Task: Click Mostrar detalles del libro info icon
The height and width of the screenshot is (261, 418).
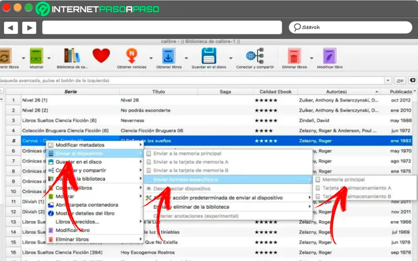Action: pos(51,213)
